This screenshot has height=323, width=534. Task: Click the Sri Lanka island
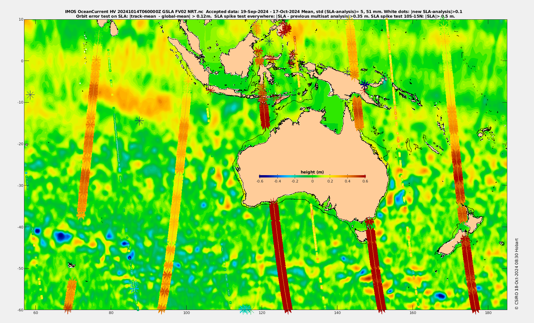pyautogui.click(x=114, y=28)
